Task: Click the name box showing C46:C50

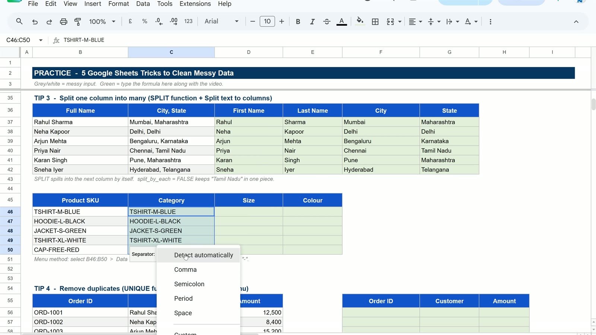Action: tap(19, 40)
